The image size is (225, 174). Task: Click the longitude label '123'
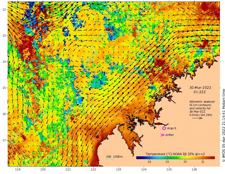119,169
